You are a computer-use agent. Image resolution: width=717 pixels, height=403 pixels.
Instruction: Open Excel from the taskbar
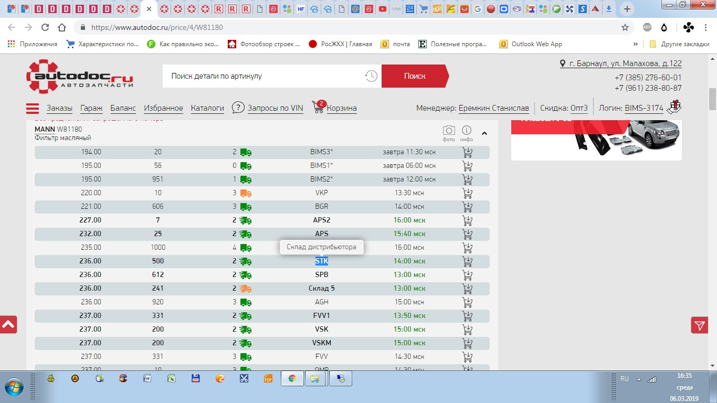click(171, 378)
